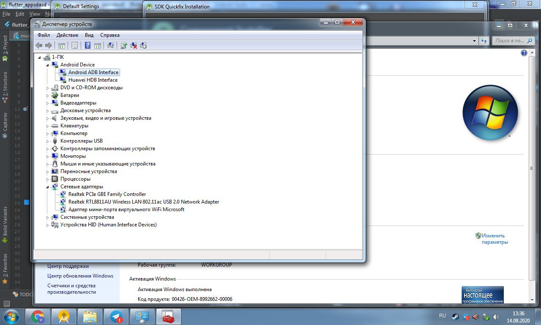Click the Устройства HID category icon
Screen dimensions: 541x325
55,225
